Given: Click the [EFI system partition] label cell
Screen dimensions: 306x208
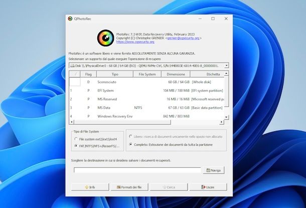Looking at the screenshot, I should coord(207,91).
